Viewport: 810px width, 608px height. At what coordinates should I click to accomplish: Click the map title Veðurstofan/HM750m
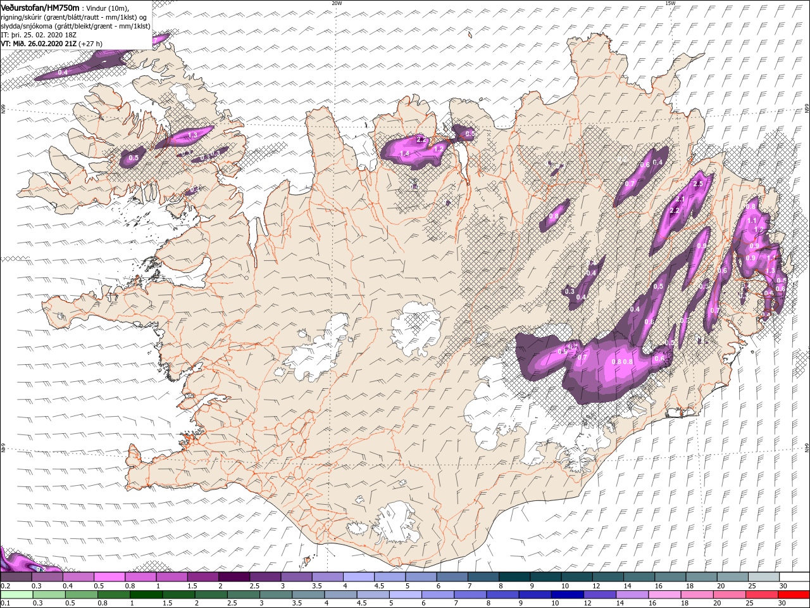click(x=40, y=7)
